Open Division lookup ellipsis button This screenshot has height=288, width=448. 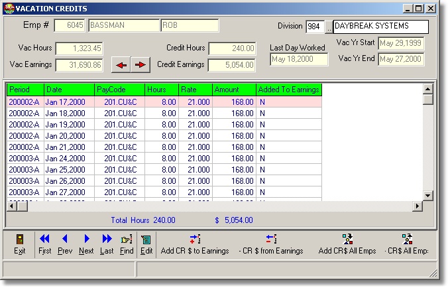(327, 27)
